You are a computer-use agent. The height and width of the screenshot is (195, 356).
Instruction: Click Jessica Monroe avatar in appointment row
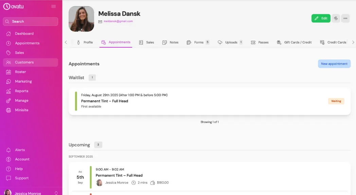coord(99,183)
